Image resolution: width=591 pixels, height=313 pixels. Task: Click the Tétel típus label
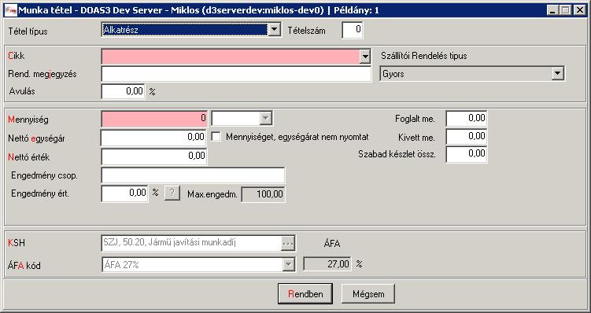click(x=28, y=31)
